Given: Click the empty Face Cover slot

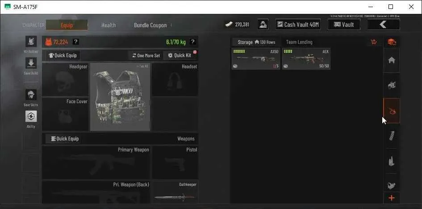Looking at the screenshot, I should [x=65, y=114].
